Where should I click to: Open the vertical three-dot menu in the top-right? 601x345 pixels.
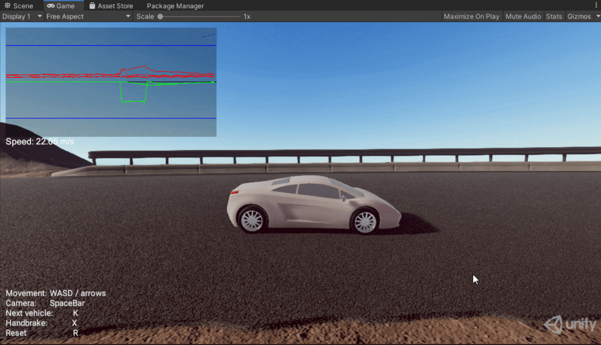point(597,4)
